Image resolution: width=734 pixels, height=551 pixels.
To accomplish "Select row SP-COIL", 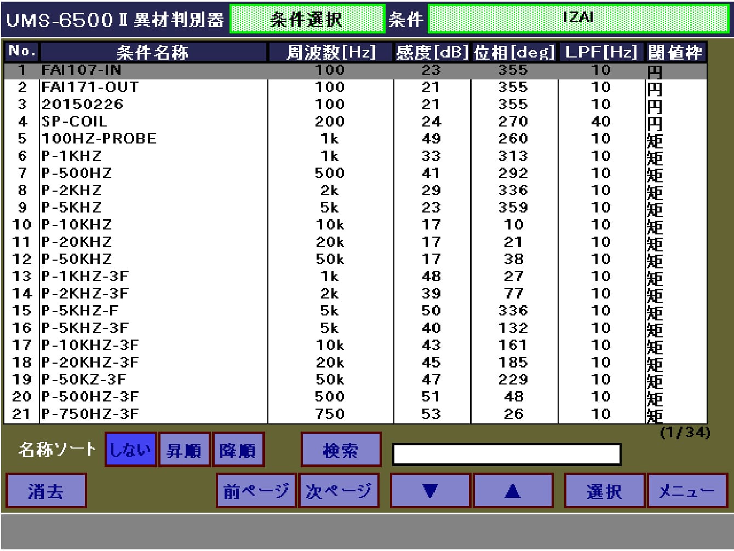I will [355, 122].
